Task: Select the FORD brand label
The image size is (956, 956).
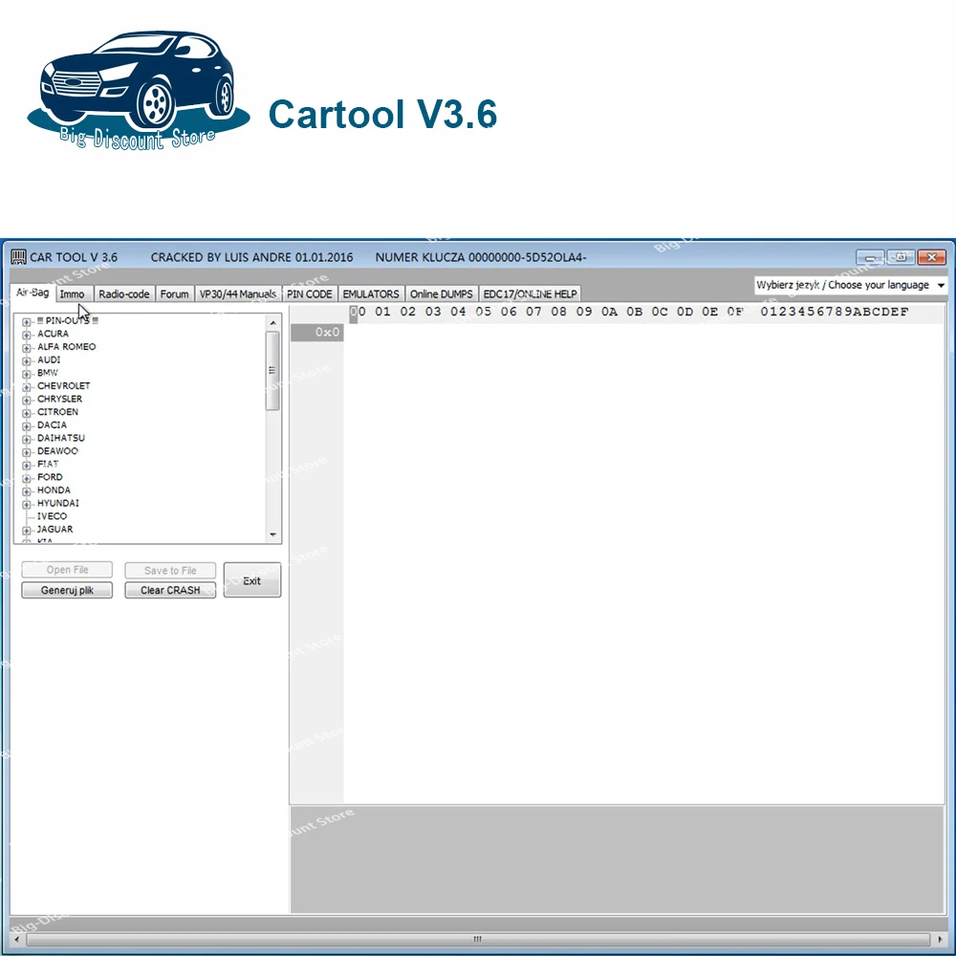Action: [50, 477]
